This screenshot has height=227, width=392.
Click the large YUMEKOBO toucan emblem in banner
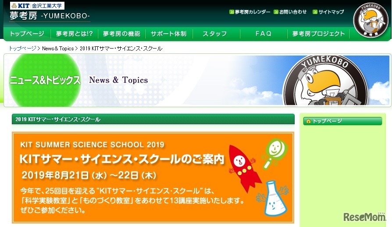point(325,80)
